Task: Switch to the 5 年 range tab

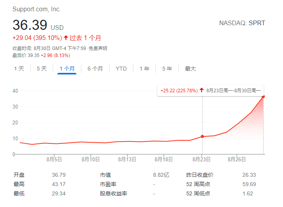Action: (167, 69)
